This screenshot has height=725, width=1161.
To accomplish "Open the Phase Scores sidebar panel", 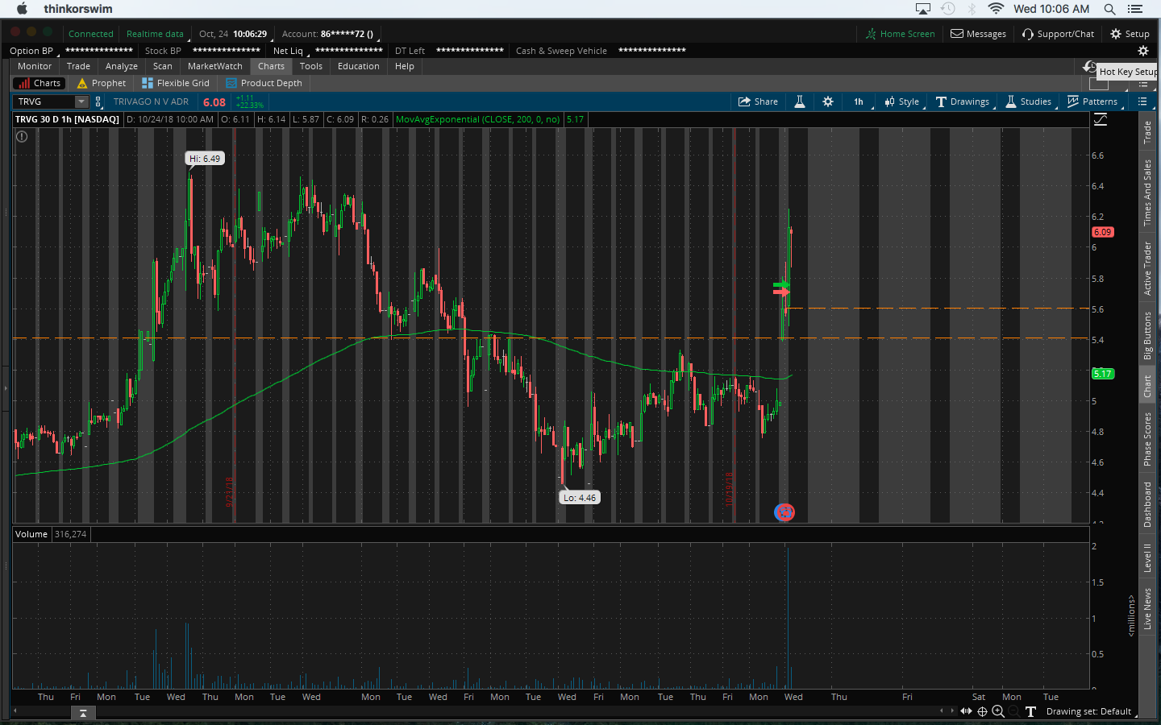I will 1147,439.
